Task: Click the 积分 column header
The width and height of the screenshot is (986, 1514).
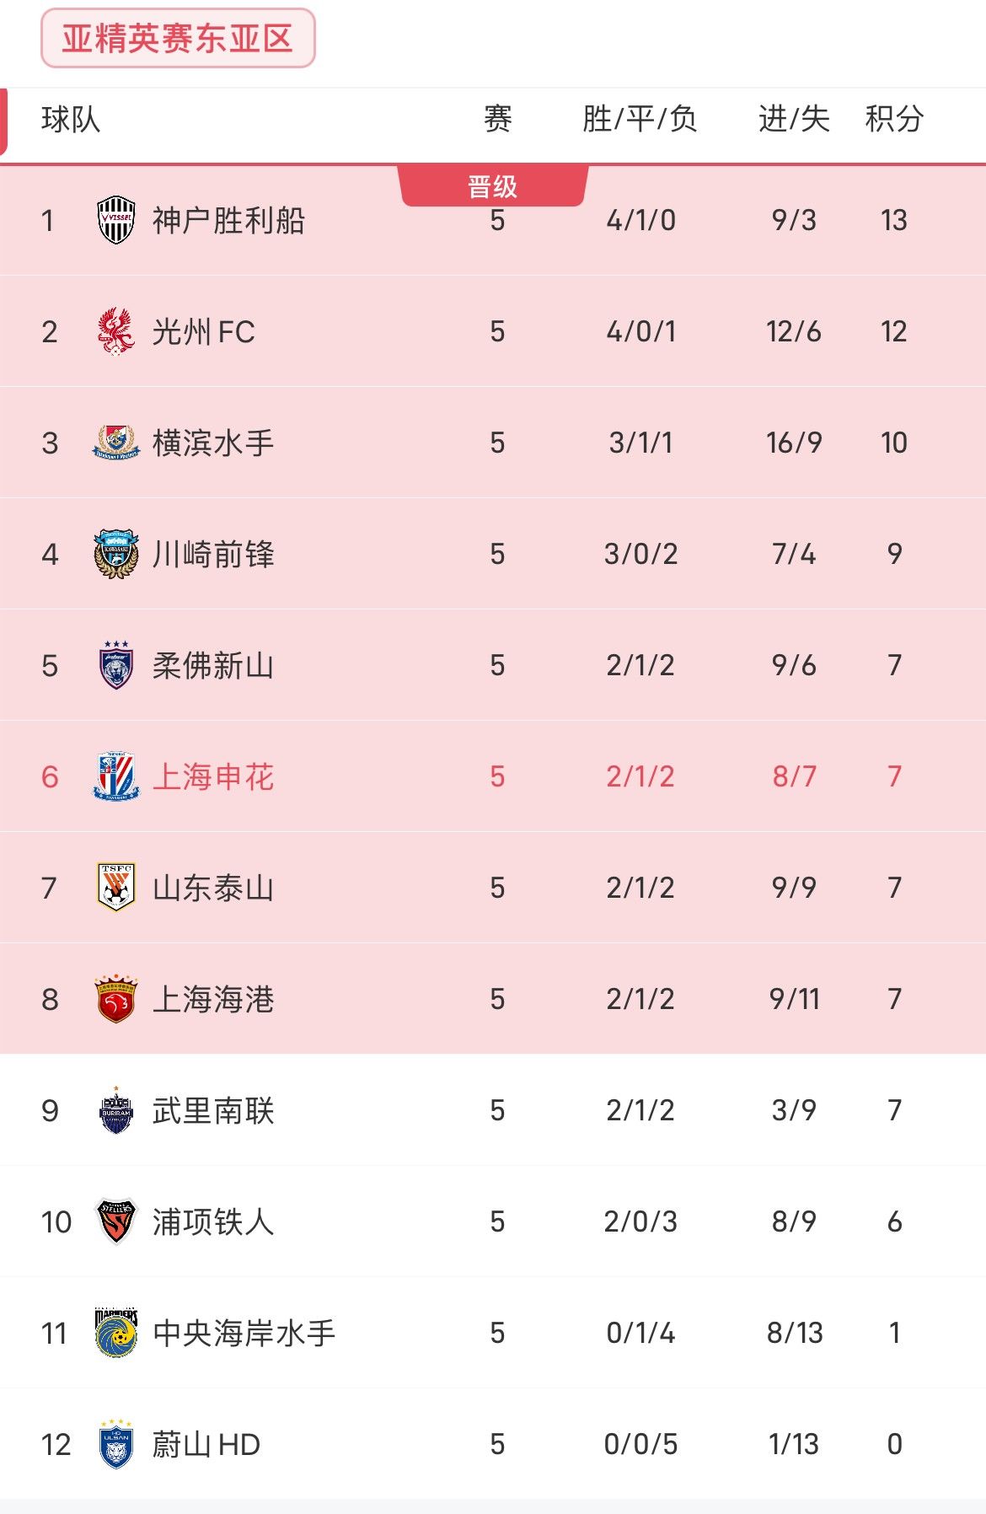Action: (x=894, y=119)
